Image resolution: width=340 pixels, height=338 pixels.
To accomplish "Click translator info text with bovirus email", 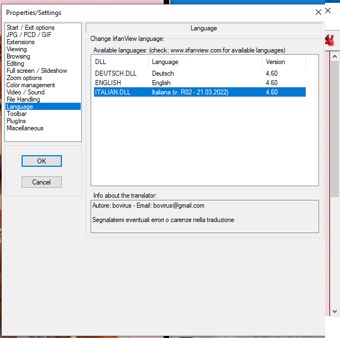I will pyautogui.click(x=148, y=205).
